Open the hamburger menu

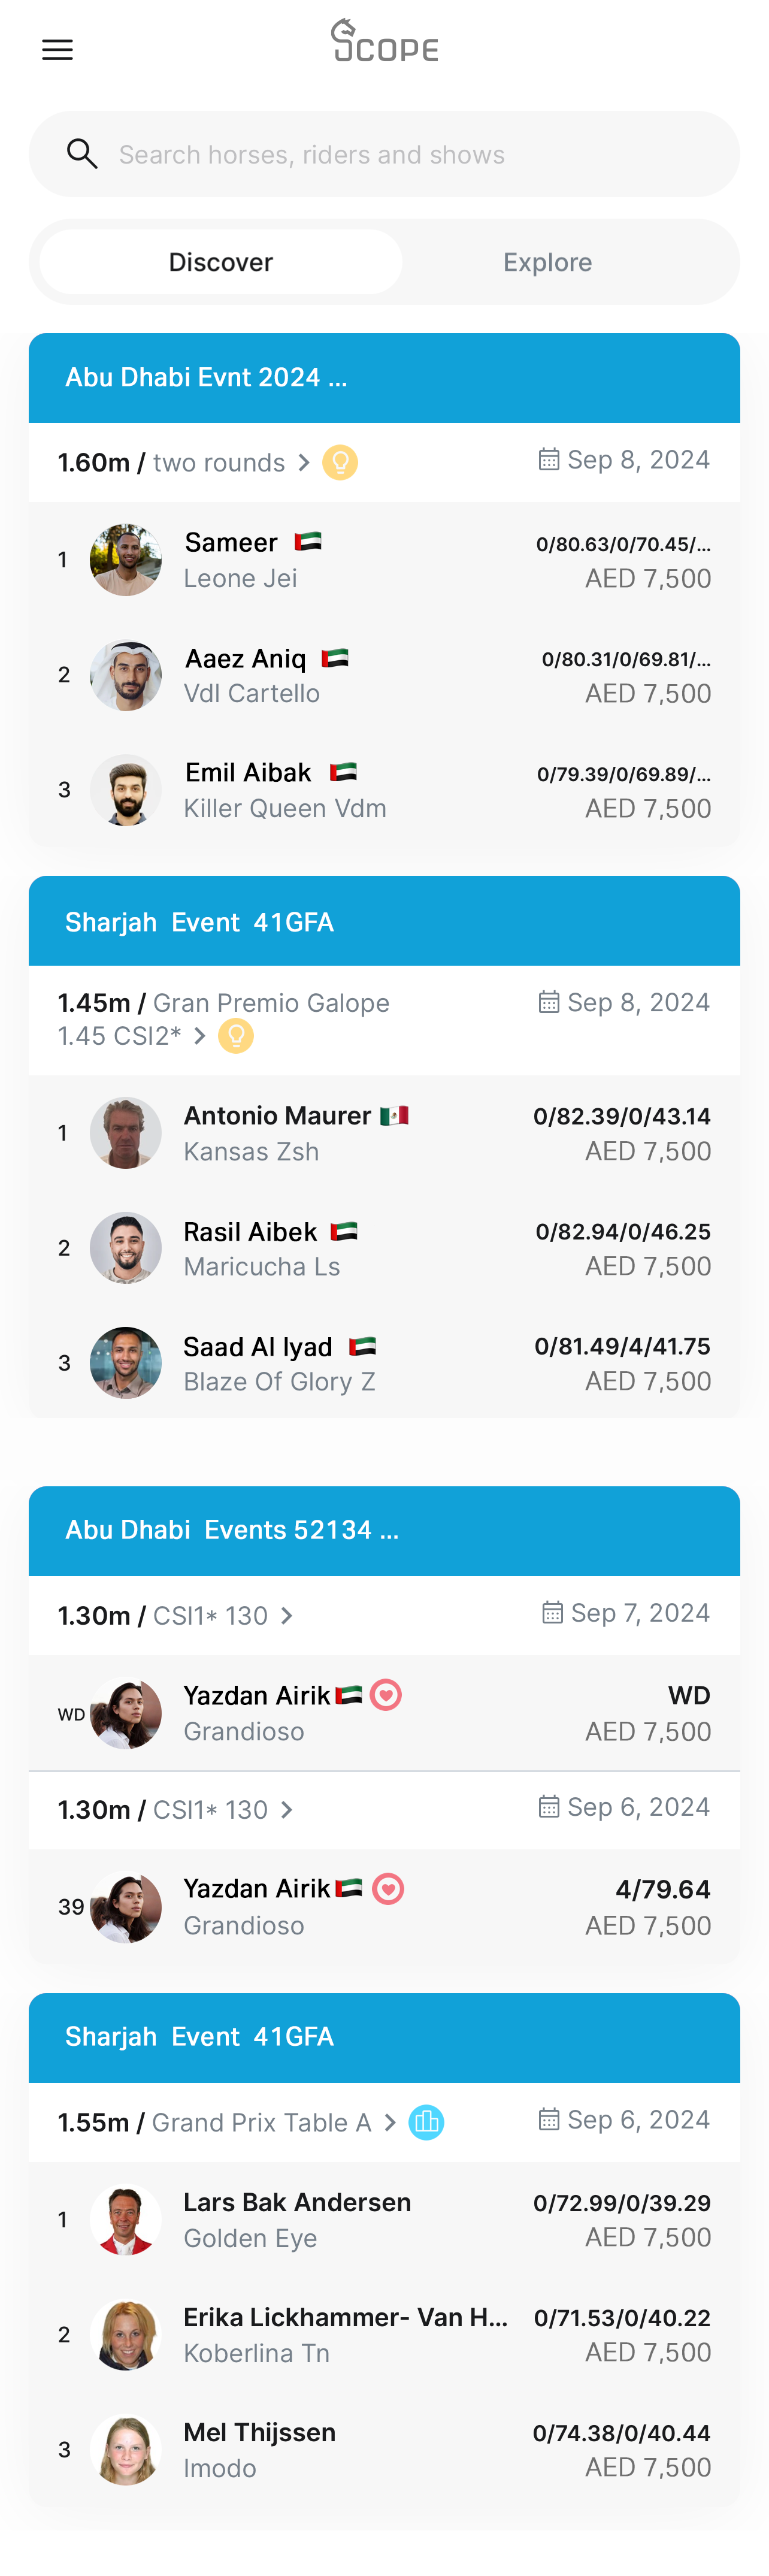click(x=57, y=50)
